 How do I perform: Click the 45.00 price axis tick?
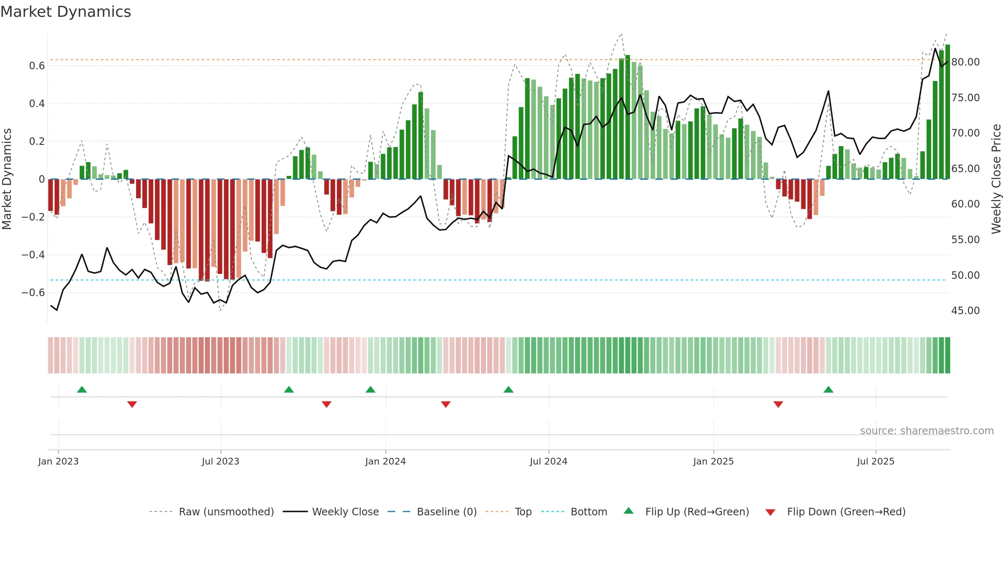[x=966, y=310]
